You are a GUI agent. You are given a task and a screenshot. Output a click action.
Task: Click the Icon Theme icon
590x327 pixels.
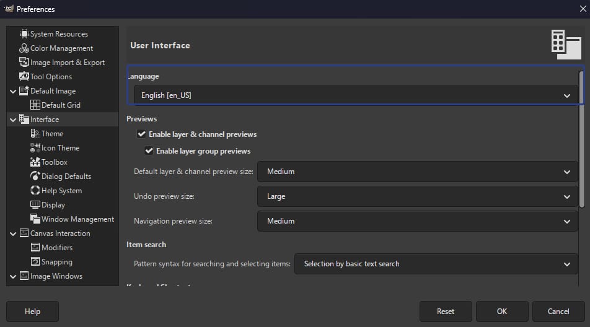pos(35,148)
